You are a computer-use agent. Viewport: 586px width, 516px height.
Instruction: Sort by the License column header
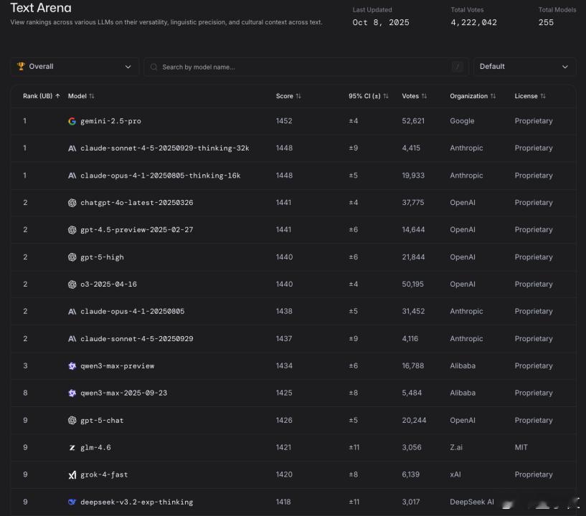(529, 96)
